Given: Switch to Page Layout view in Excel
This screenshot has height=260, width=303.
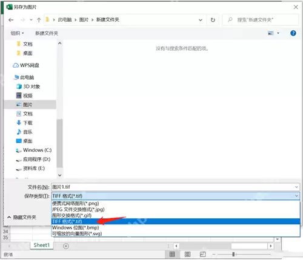Looking at the screenshot, I should click(187, 255).
